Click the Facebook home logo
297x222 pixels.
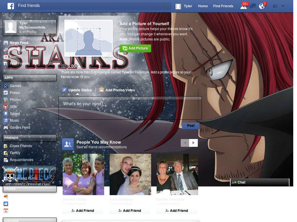tap(11, 6)
